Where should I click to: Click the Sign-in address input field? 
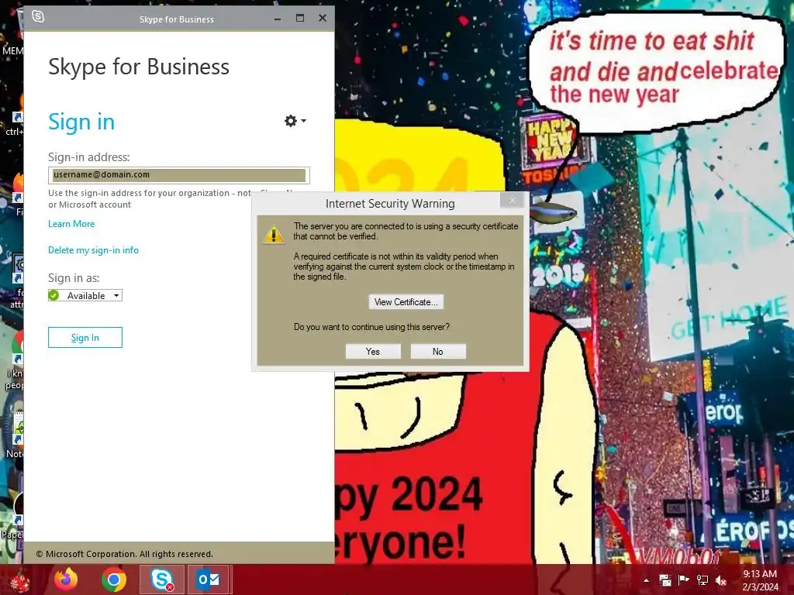[179, 175]
